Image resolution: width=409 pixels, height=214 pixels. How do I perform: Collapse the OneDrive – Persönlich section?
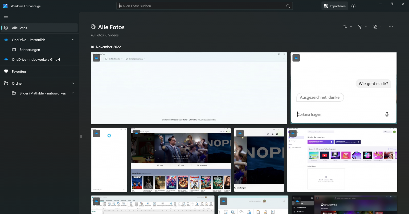tap(73, 40)
